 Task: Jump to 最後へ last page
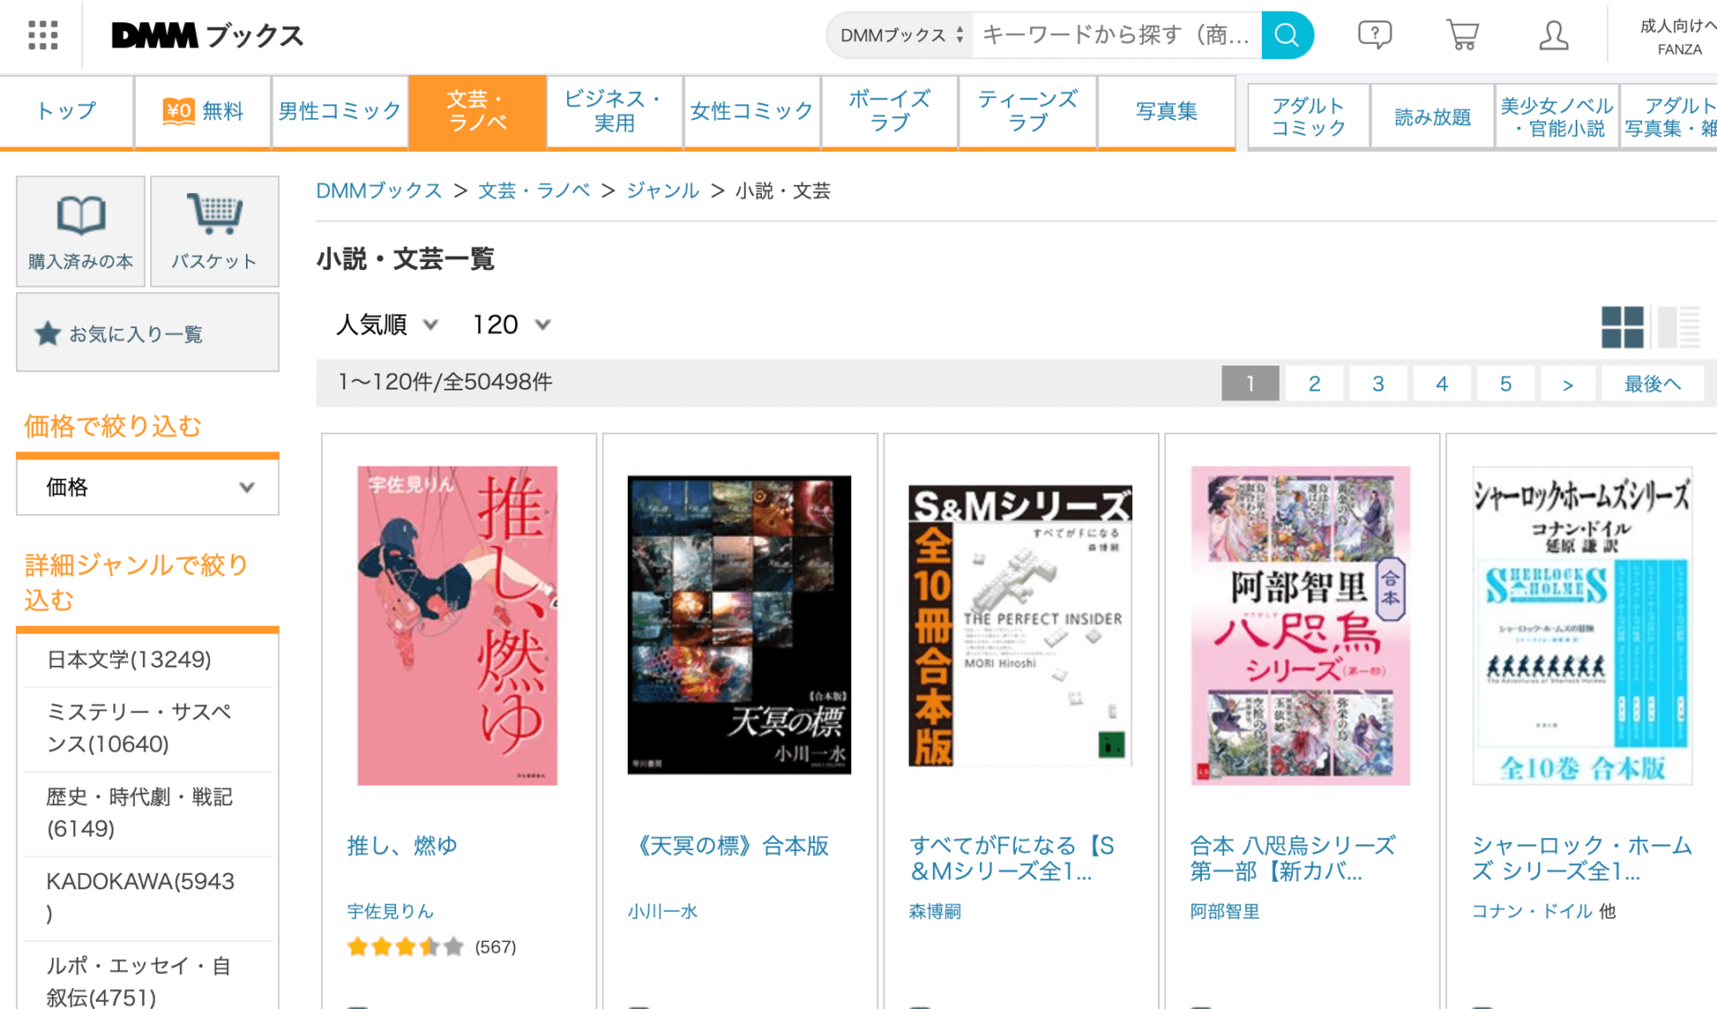click(x=1652, y=383)
